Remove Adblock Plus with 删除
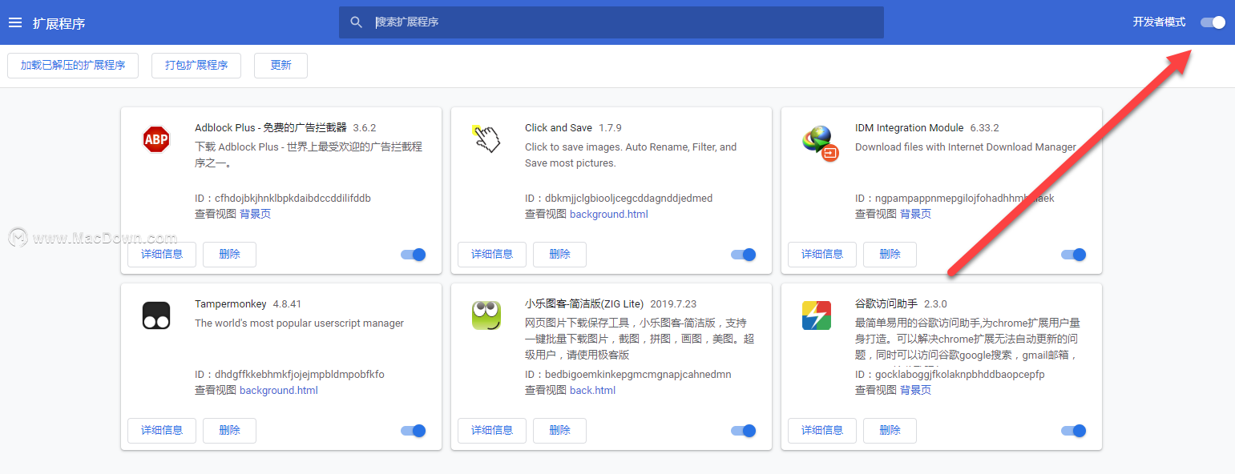Viewport: 1235px width, 474px height. tap(229, 255)
